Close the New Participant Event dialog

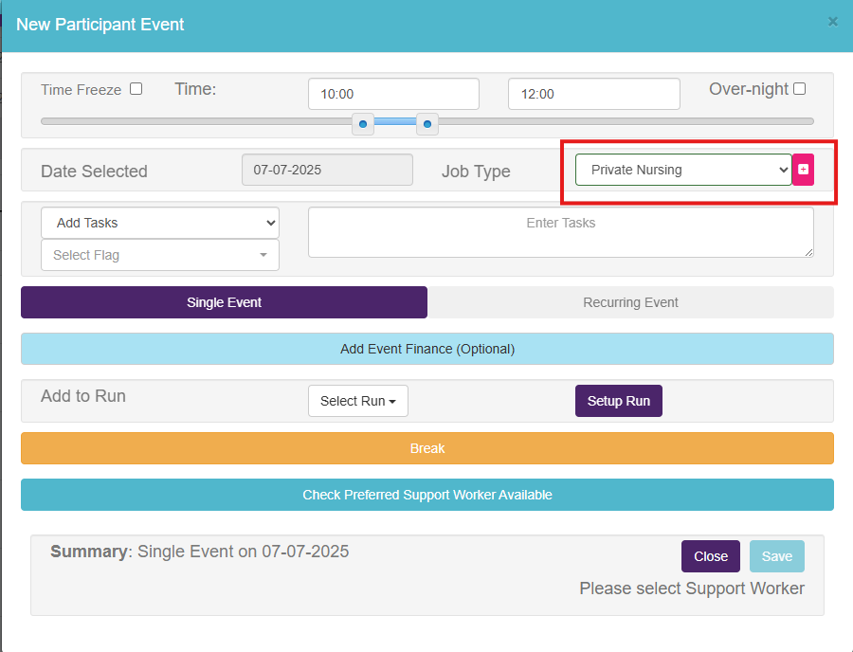point(832,22)
